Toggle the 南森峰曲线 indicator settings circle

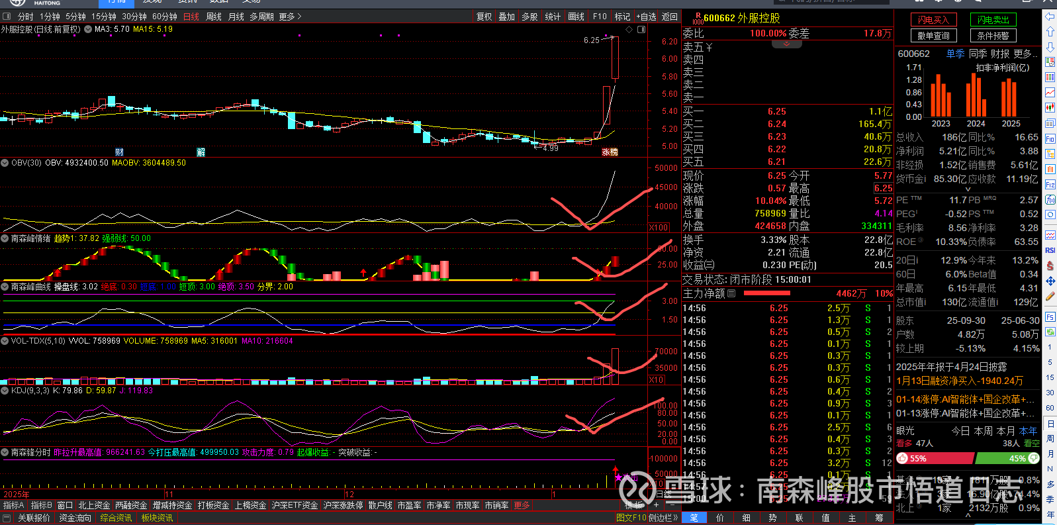[5, 287]
